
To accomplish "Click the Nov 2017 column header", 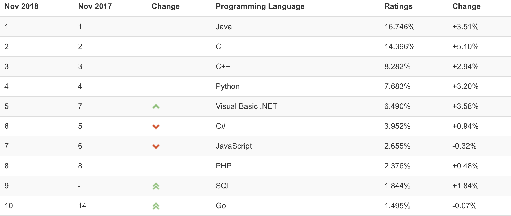I will tap(95, 6).
